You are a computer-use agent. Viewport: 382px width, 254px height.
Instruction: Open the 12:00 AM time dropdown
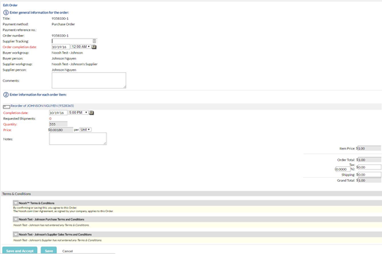pos(80,47)
